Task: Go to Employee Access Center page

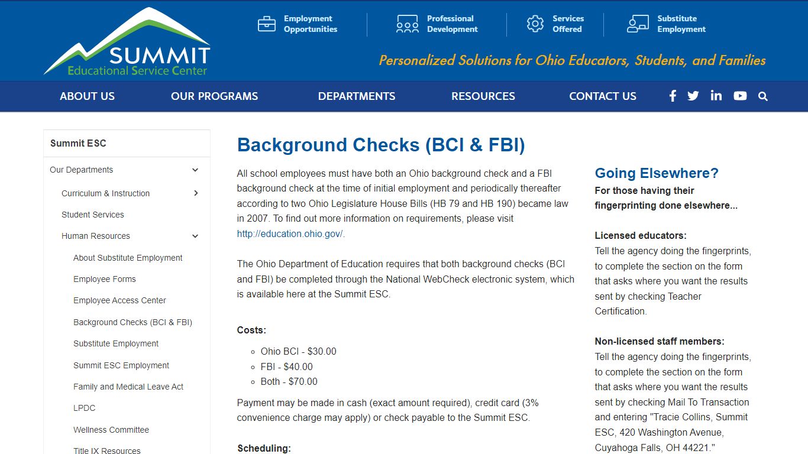Action: 119,300
